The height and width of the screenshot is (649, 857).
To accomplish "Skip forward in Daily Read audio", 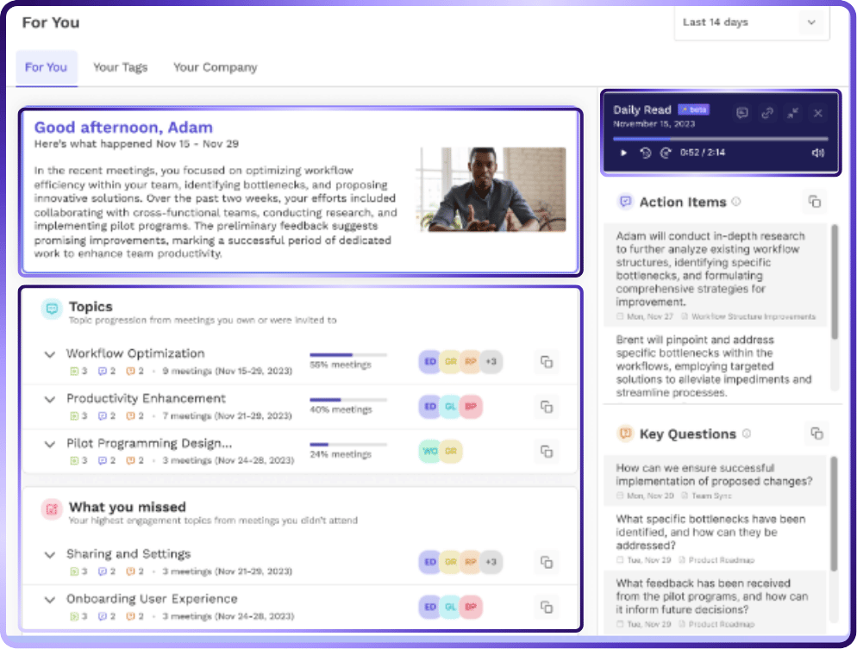I will tap(665, 153).
